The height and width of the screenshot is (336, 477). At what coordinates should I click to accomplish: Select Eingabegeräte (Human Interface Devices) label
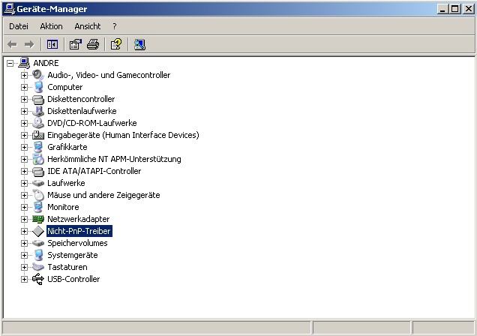tap(123, 135)
